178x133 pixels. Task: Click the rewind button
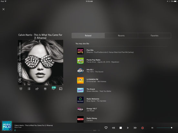coord(114,128)
